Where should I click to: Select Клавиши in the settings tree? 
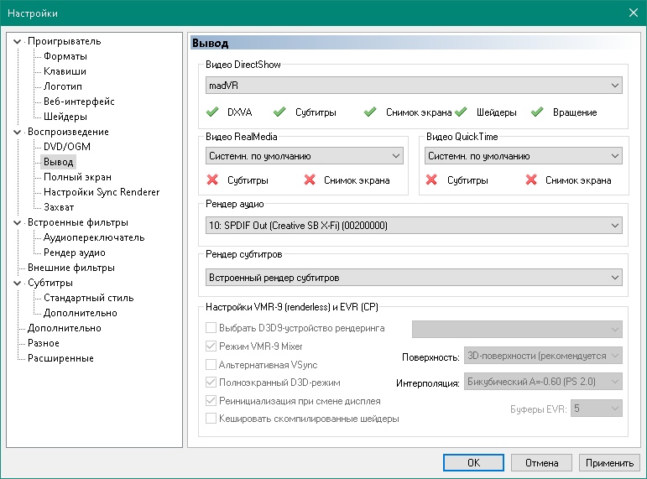[65, 71]
